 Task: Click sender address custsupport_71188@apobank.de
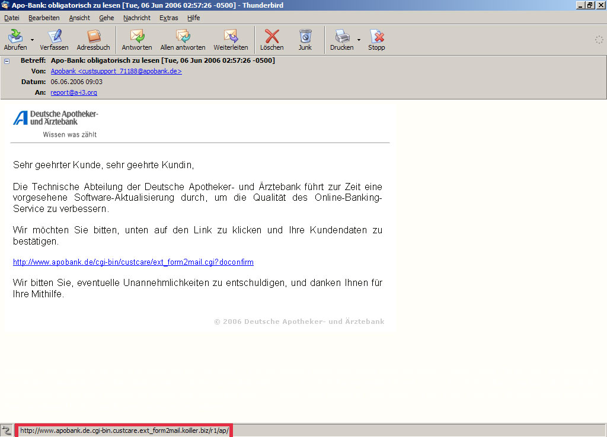click(116, 71)
